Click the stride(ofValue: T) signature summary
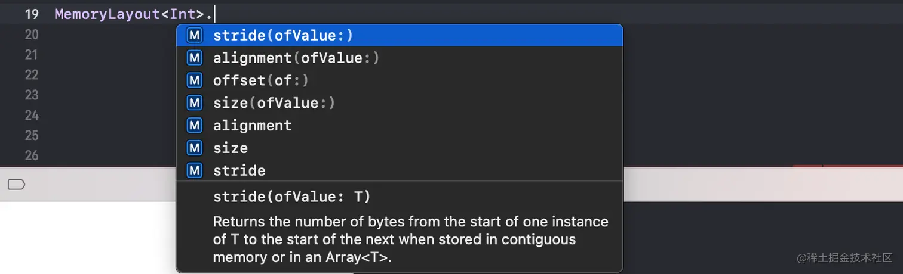 292,197
